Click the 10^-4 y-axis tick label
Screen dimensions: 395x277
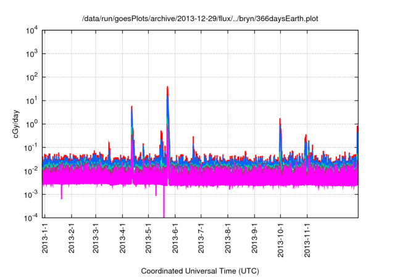(x=32, y=218)
